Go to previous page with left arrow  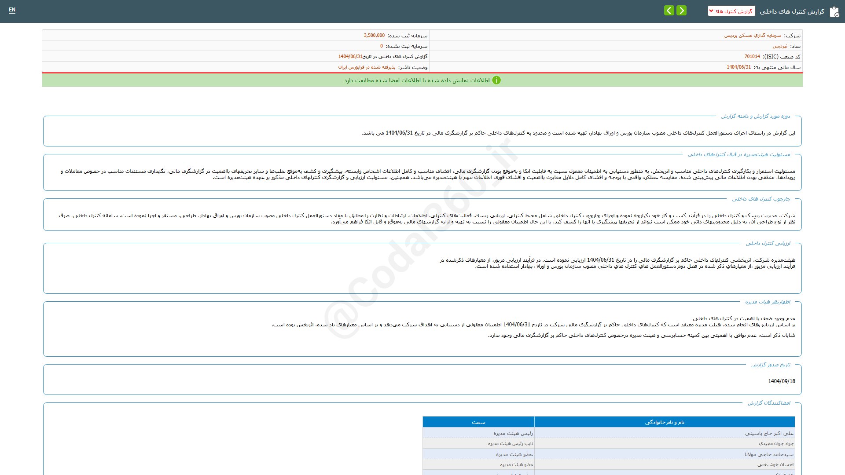click(669, 11)
